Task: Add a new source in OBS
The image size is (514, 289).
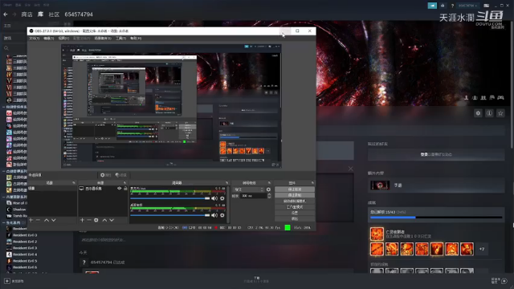Action: [x=82, y=220]
